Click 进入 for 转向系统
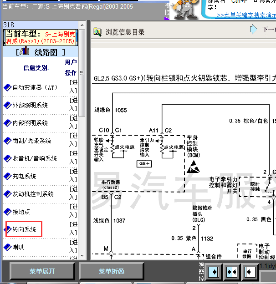 (73, 228)
